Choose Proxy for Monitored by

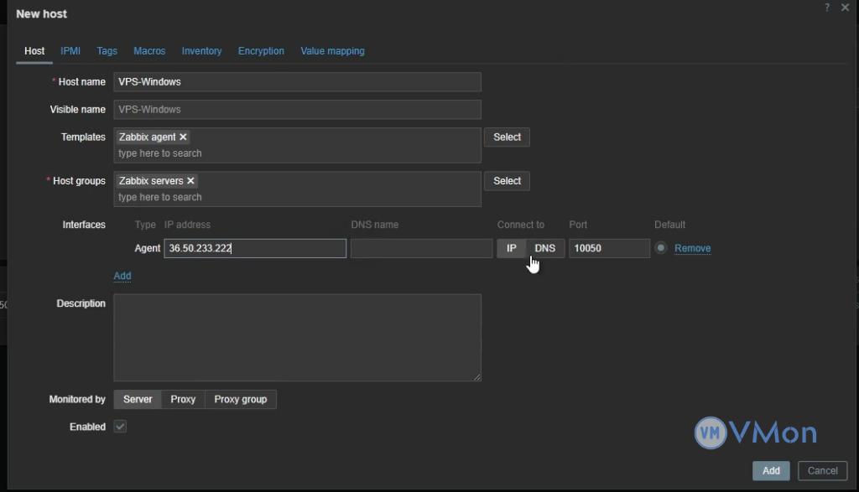click(x=183, y=400)
